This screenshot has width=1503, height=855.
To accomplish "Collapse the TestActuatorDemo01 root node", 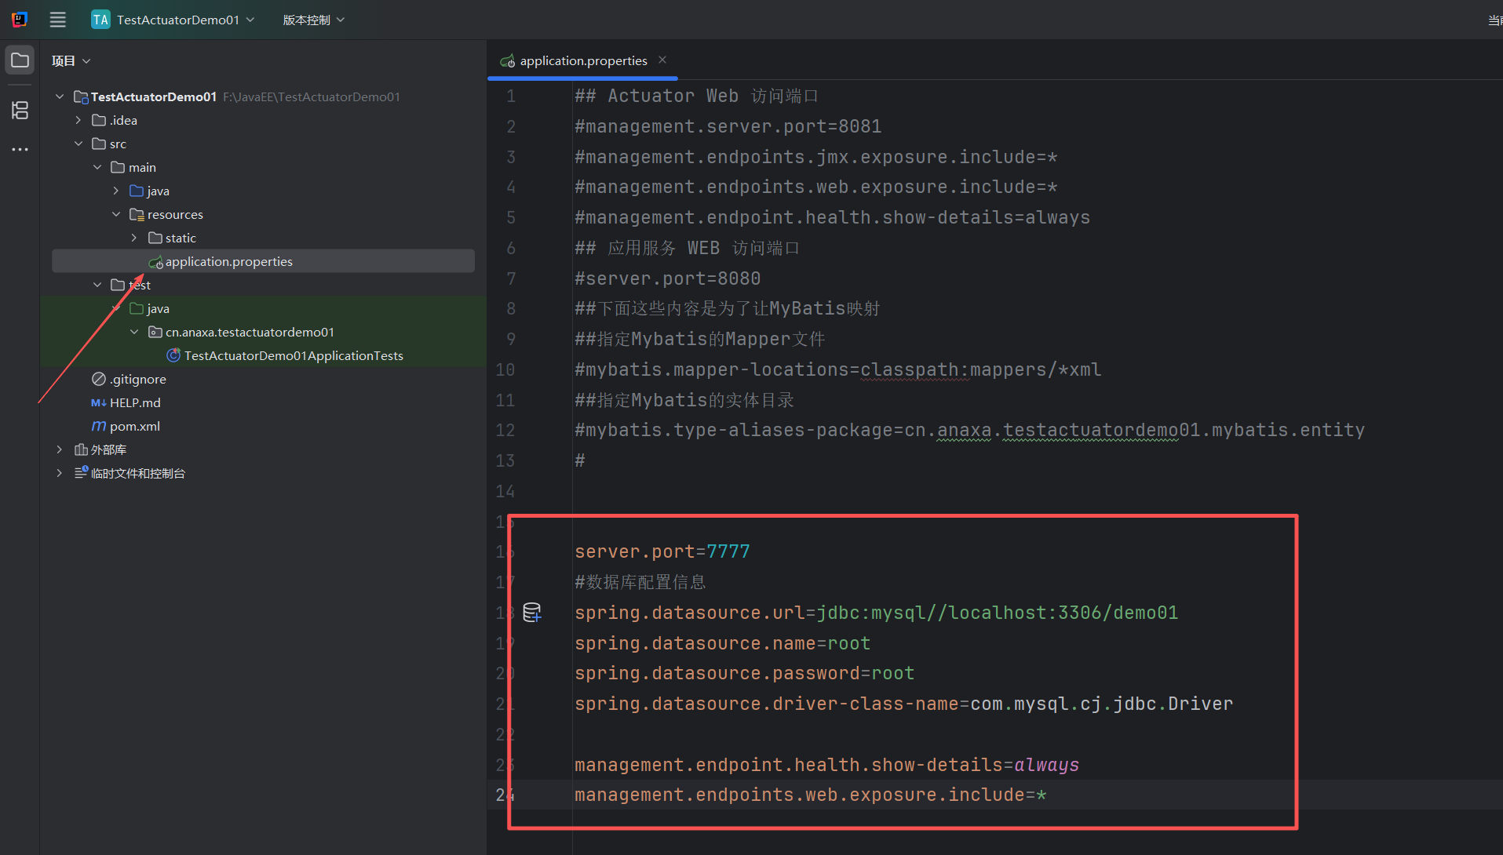I will (60, 96).
